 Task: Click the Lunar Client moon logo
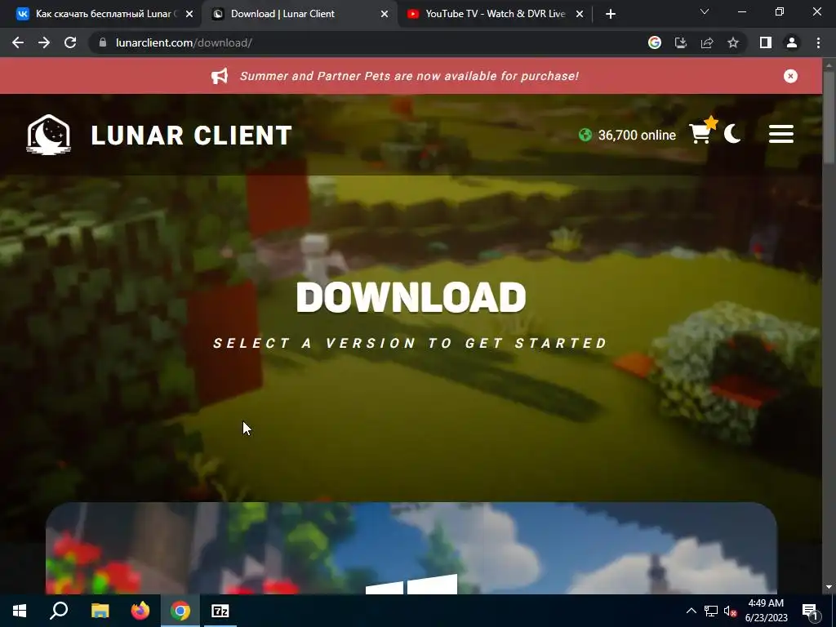[x=48, y=135]
